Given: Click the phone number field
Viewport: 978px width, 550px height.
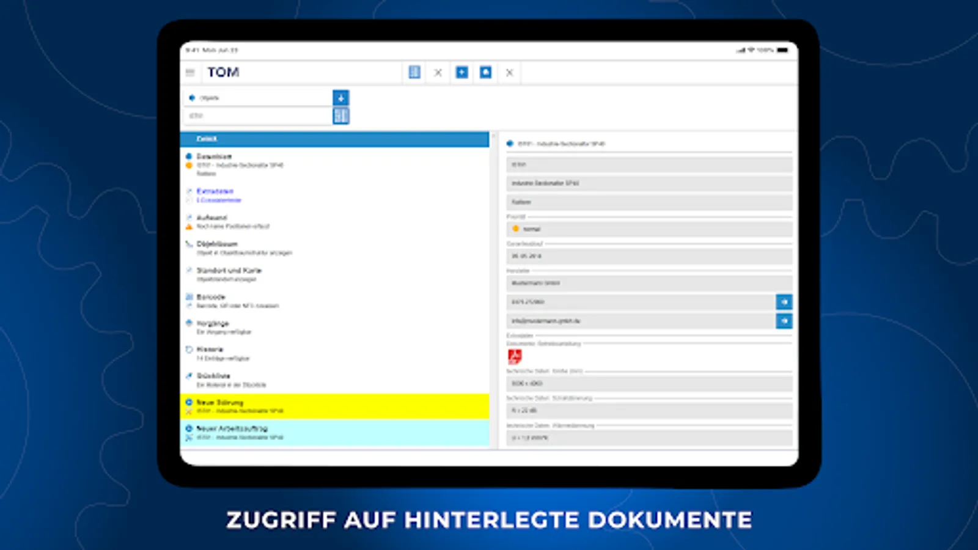Looking at the screenshot, I should click(641, 302).
